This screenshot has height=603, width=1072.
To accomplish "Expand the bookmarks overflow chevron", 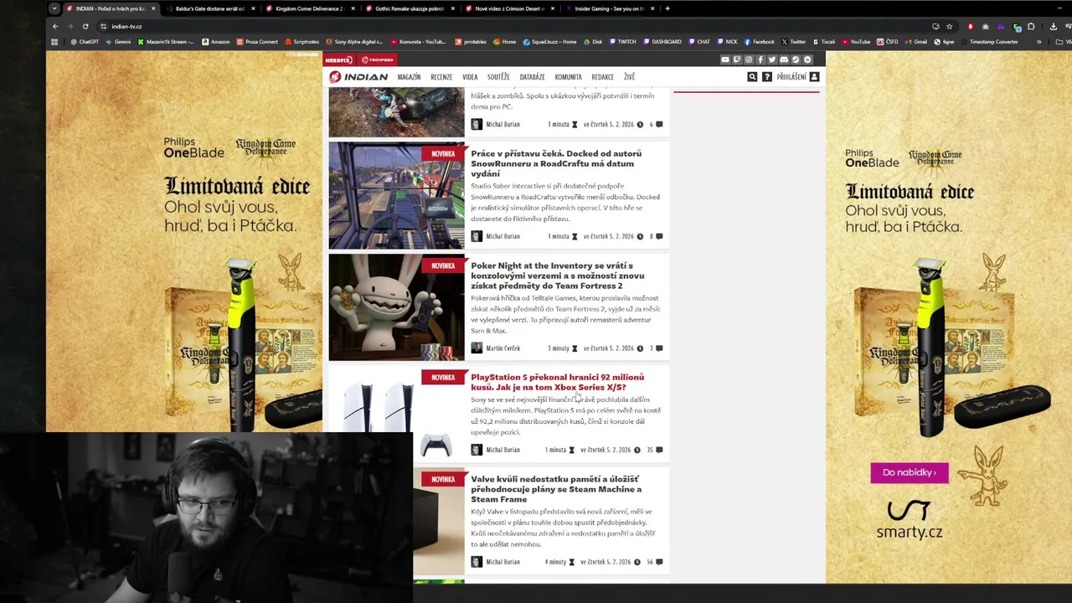I will (x=1039, y=42).
